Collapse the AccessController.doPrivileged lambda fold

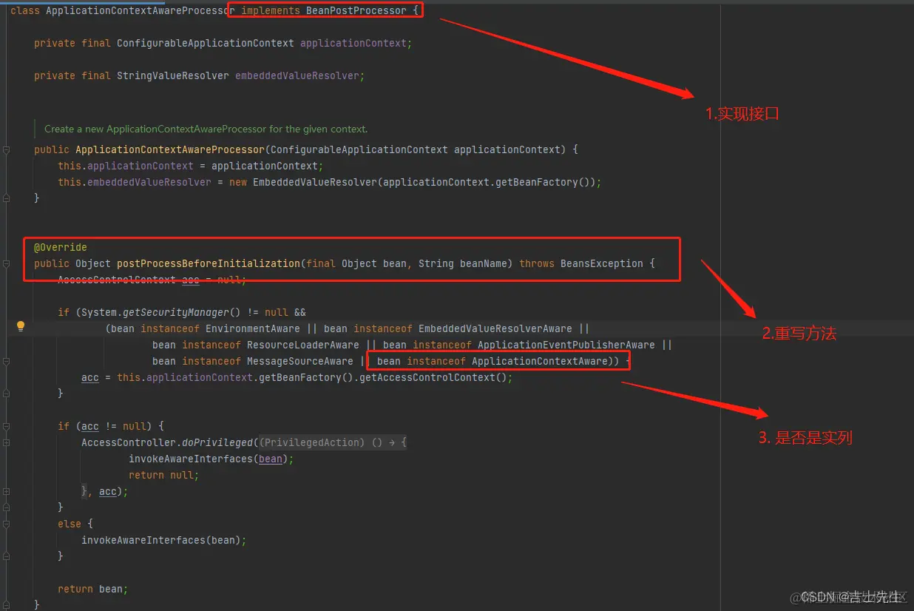6,442
